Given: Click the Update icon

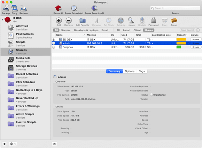Looking at the screenshot, I should click(x=142, y=20).
